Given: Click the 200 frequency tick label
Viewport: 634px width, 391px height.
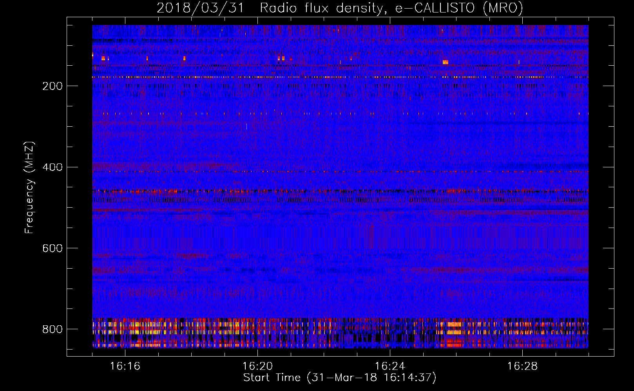Looking at the screenshot, I should pos(53,86).
